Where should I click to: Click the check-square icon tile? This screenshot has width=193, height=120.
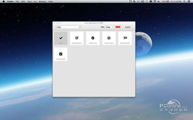[61, 54]
